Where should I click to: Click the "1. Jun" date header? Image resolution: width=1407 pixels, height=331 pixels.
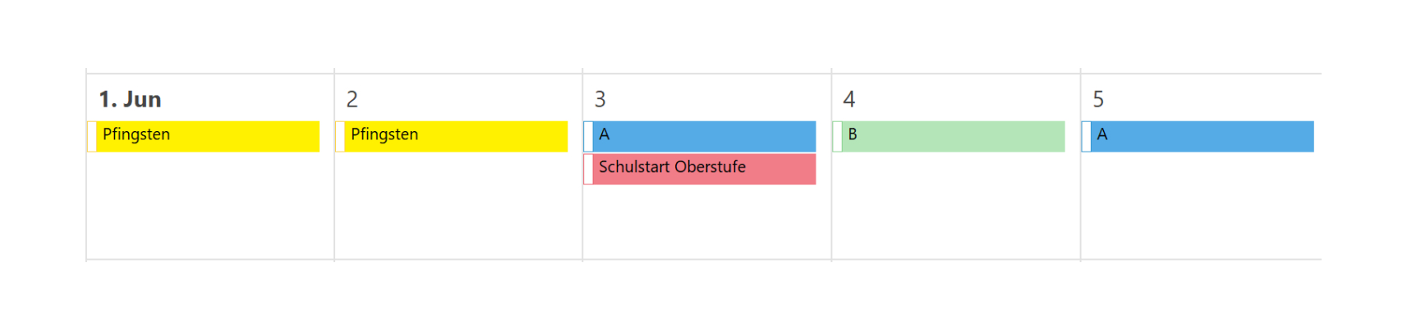pos(130,100)
